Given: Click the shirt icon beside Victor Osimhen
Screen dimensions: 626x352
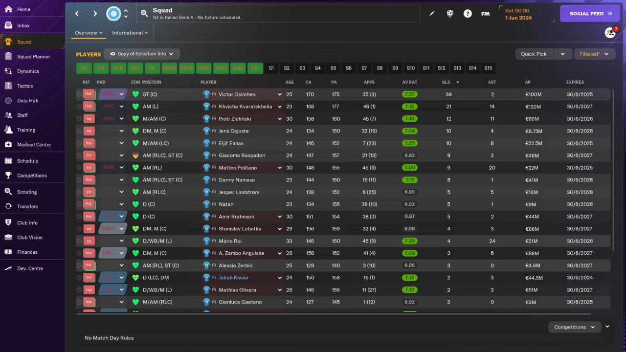Looking at the screenshot, I should coord(206,94).
